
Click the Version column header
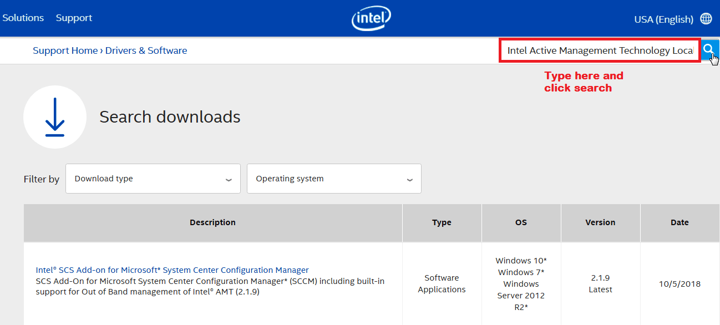coord(600,222)
